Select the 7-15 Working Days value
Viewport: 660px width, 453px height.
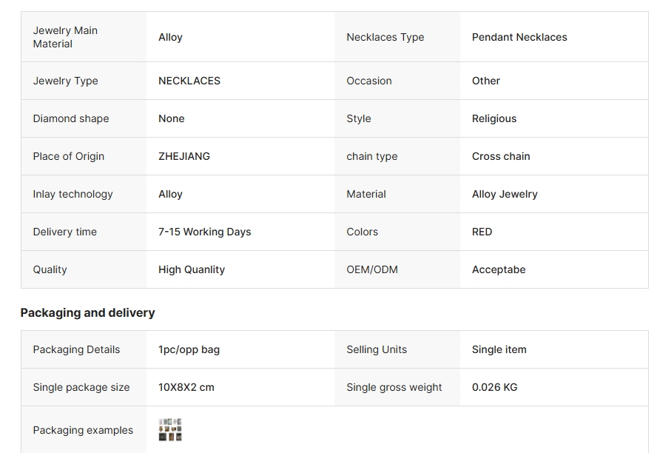coord(204,232)
